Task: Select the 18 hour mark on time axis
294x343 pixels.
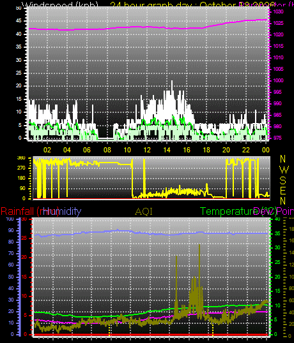Action: 206,150
